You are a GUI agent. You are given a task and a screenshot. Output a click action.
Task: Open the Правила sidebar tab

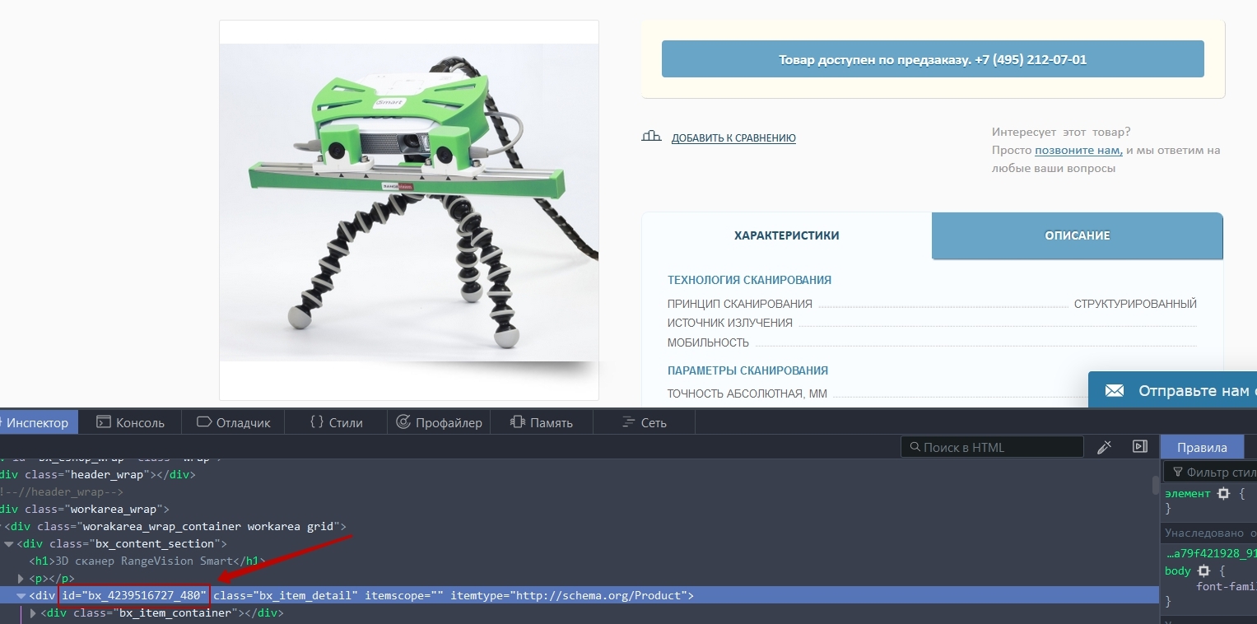(1202, 447)
